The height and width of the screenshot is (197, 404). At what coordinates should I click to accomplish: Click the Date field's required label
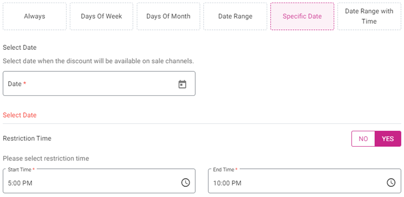pyautogui.click(x=17, y=84)
